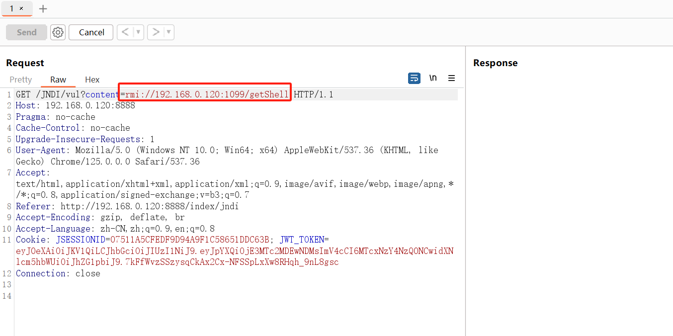Click the Send button
Screen dimensions: 673x336
(x=26, y=32)
